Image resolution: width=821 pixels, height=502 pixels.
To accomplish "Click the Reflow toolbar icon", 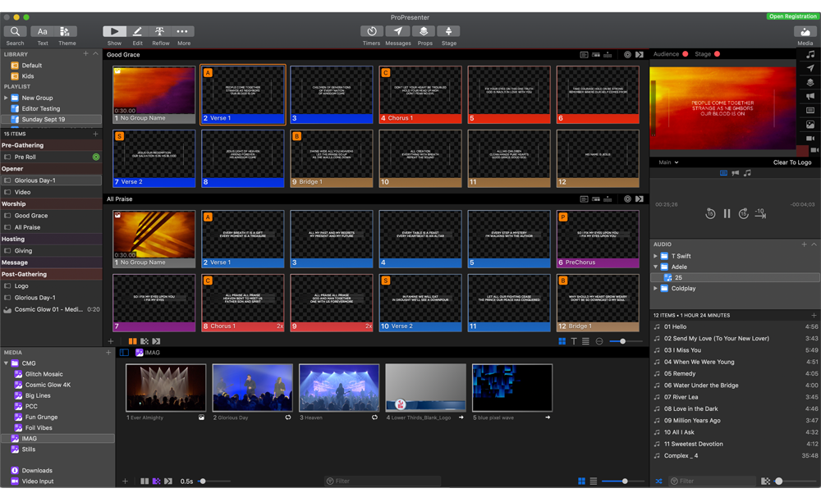I will point(160,32).
